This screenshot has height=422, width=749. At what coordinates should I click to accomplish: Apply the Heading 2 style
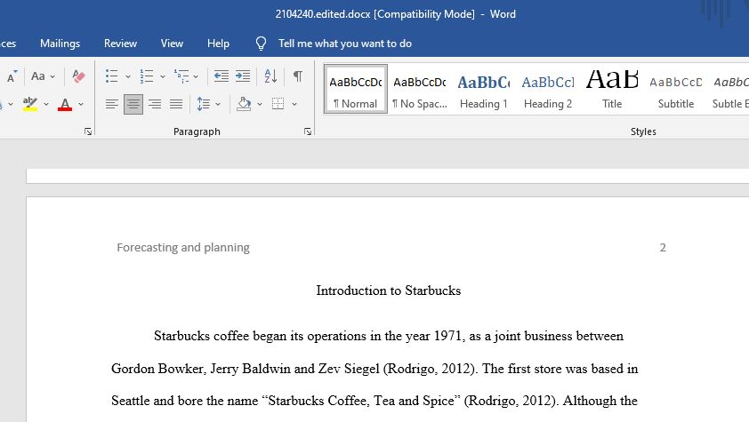[548, 89]
